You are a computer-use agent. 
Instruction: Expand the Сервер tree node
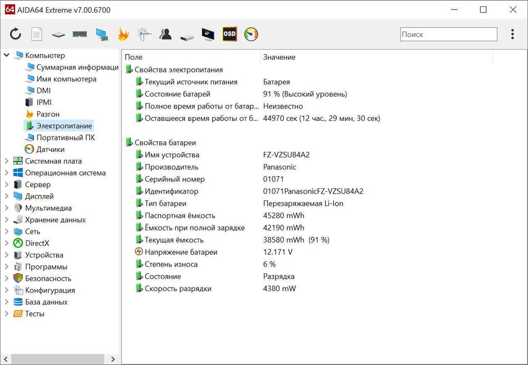pyautogui.click(x=6, y=185)
